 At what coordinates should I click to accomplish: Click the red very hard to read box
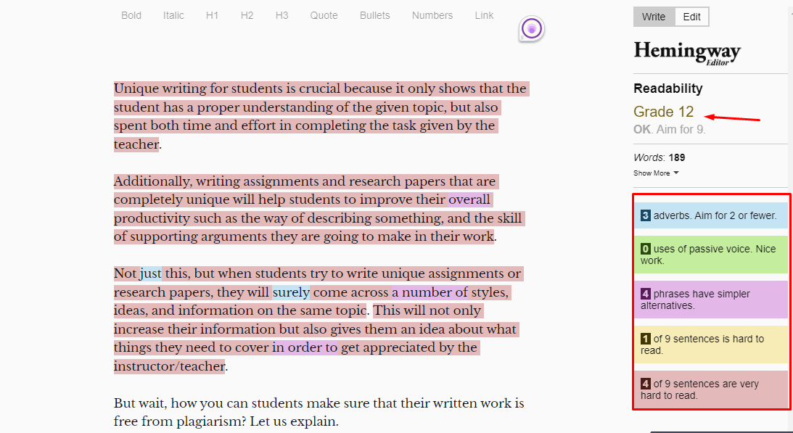710,389
